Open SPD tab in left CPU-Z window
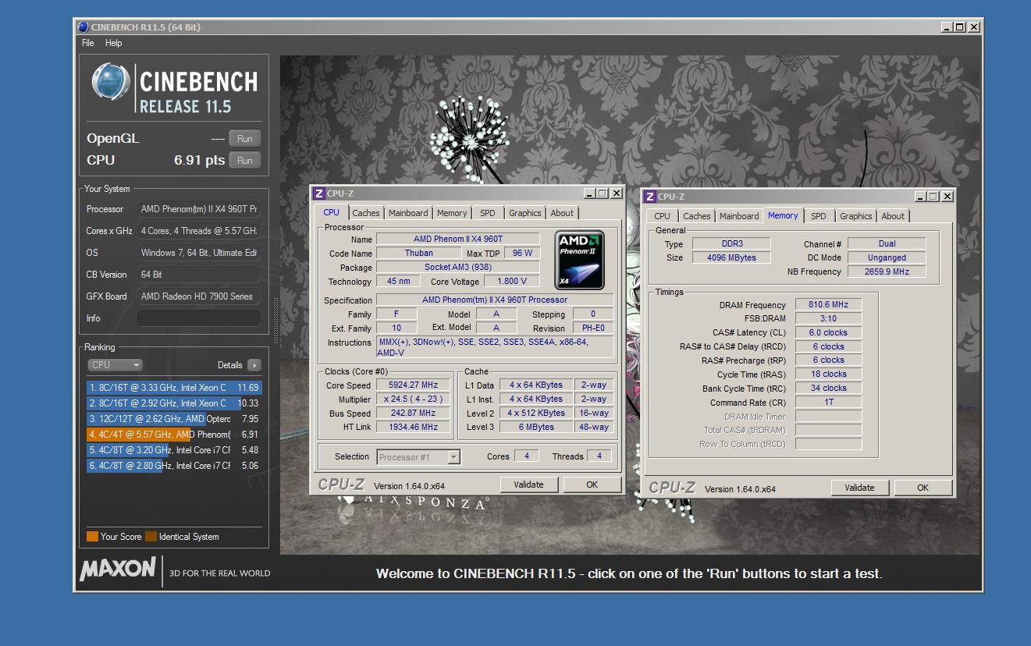 pyautogui.click(x=488, y=213)
